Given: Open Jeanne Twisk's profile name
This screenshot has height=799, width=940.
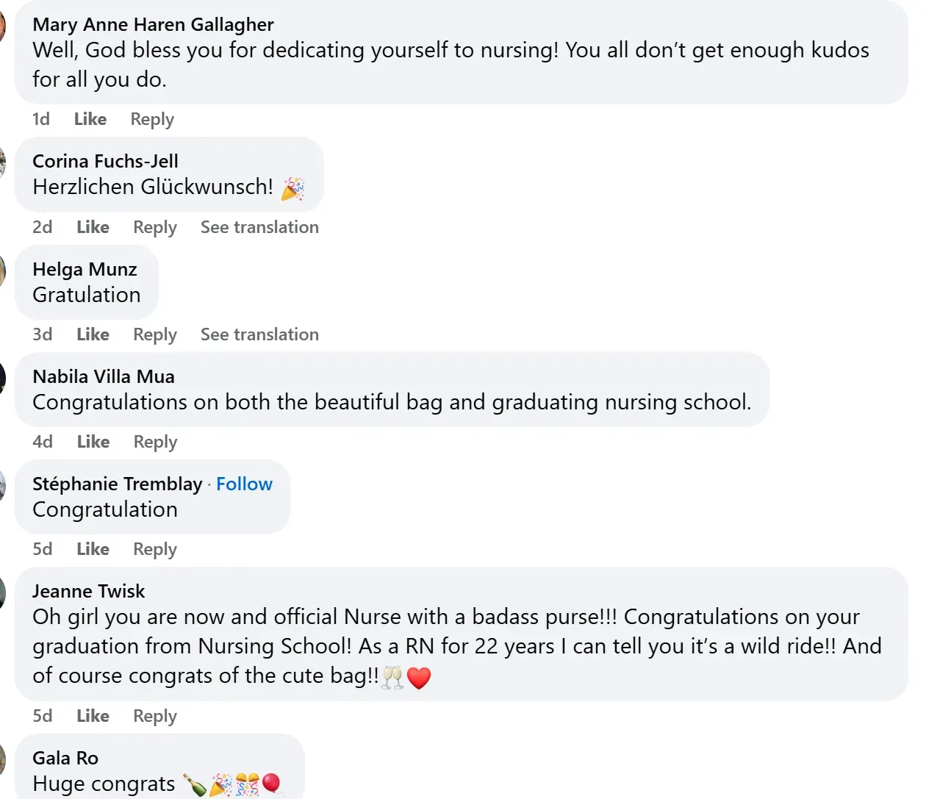Looking at the screenshot, I should pos(89,591).
